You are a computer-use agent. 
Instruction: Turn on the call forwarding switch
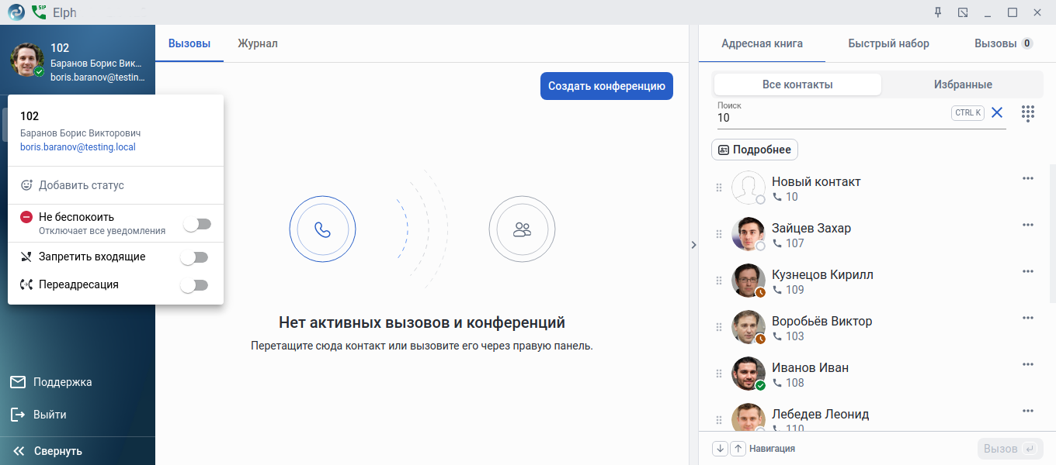click(194, 285)
